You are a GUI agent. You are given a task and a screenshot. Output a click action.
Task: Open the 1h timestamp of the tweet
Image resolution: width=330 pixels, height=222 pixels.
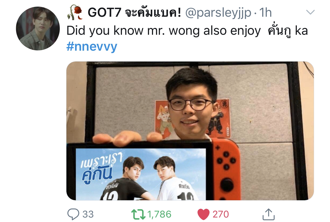265,13
